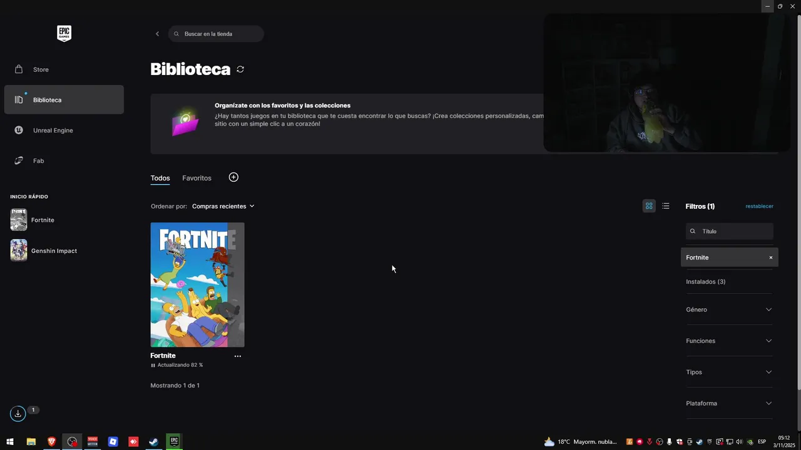Viewport: 801px width, 450px height.
Task: Click the Unreal Engine logo icon
Action: 19,130
